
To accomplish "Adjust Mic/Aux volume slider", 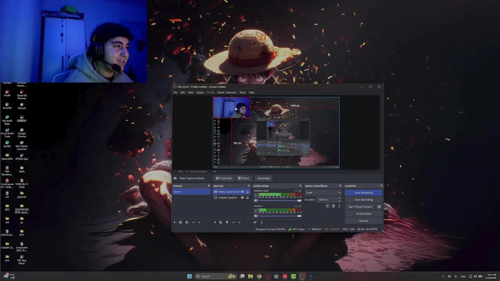I will (x=280, y=216).
